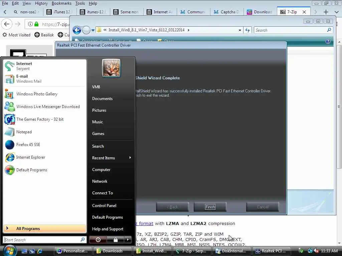Viewport: 342px width, 256px height.
Task: Switch to Personalization taskbar button
Action: tap(73, 251)
